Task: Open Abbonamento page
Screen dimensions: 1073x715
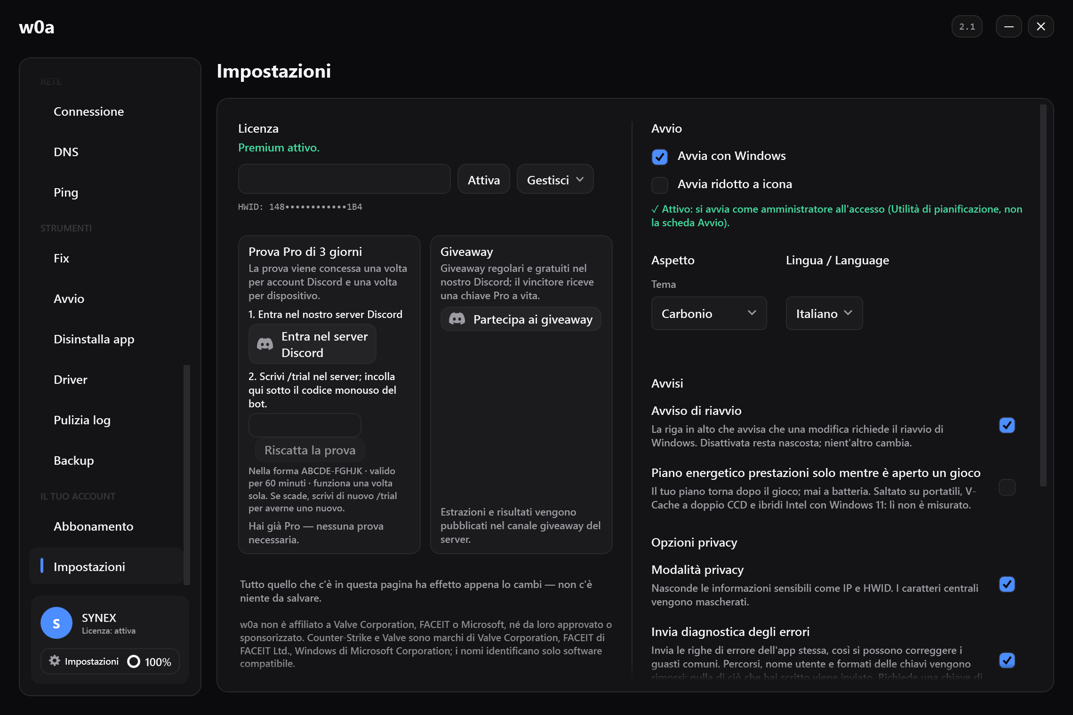Action: point(106,527)
